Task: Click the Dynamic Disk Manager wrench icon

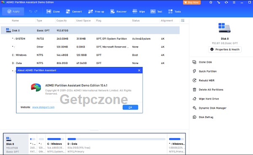Action: [x=194, y=108]
